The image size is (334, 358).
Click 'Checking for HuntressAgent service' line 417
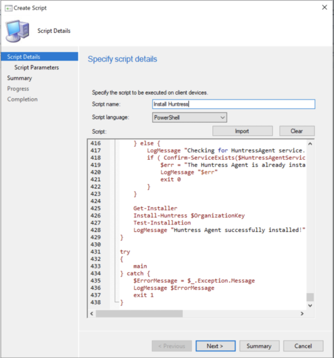pos(226,150)
